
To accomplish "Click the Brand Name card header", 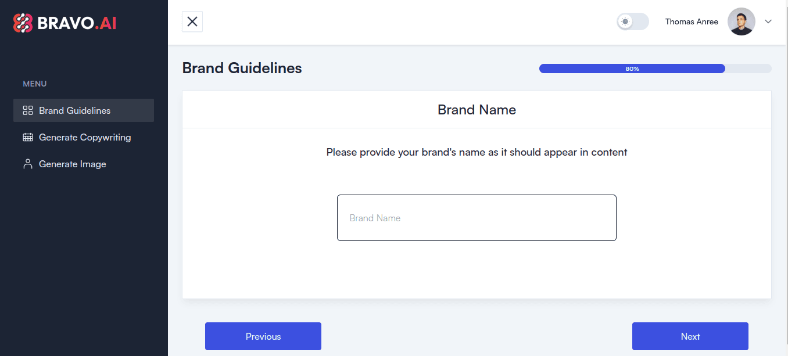I will point(477,109).
